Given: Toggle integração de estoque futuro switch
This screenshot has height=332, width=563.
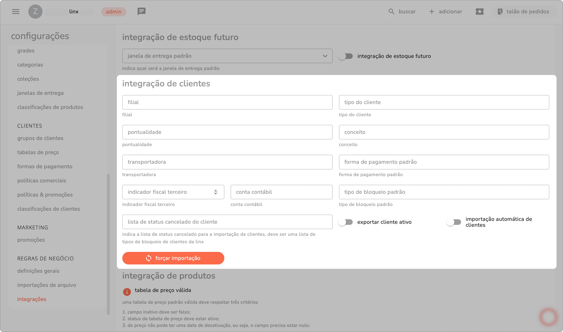Looking at the screenshot, I should click(345, 56).
